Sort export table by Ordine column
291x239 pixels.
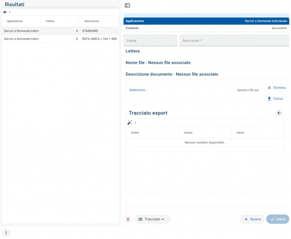[x=135, y=133]
